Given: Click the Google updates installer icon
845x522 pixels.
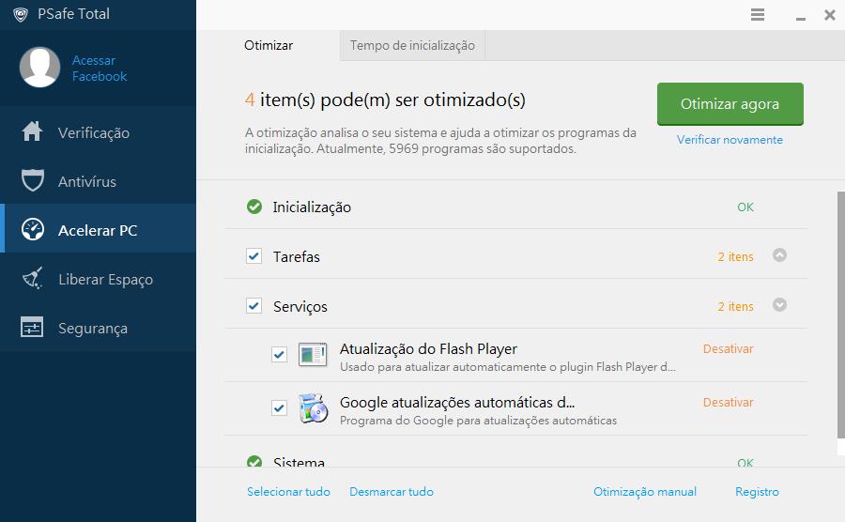Looking at the screenshot, I should click(313, 408).
